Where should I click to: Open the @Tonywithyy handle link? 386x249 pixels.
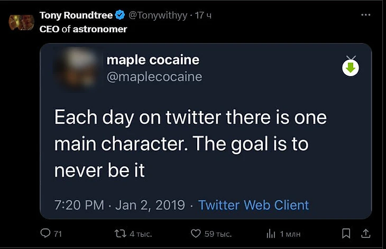158,15
